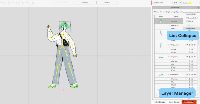Screen dimensions: 200x104
Task: Click the round dot icon on LToe row
Action: tap(192, 64)
